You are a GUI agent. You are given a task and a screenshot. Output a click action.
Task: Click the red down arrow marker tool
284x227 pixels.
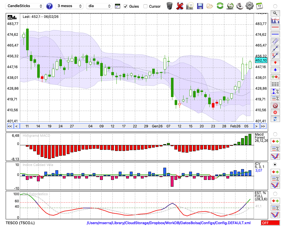(x=275, y=63)
